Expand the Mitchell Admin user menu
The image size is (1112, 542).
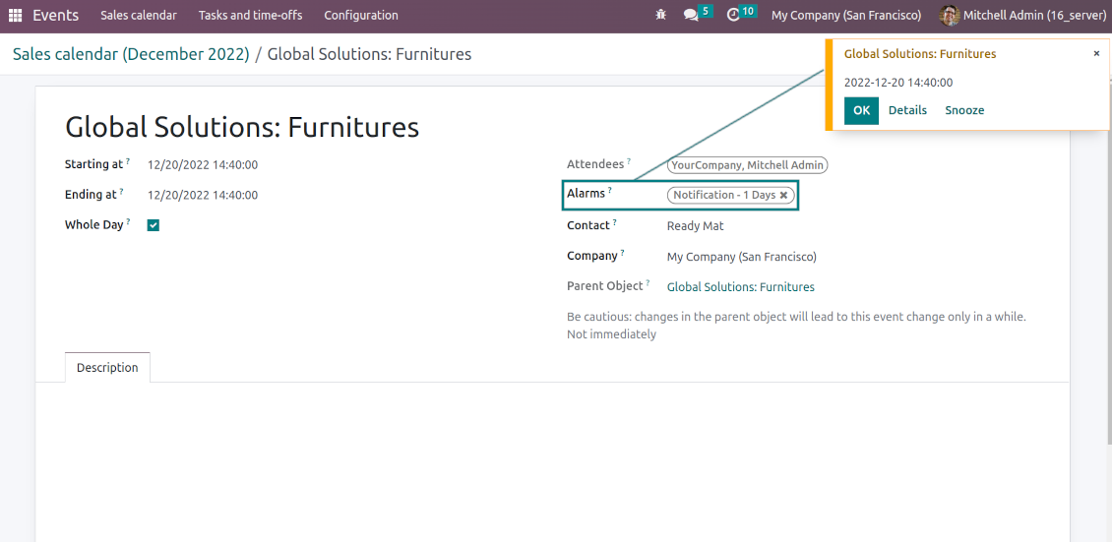pos(1028,16)
